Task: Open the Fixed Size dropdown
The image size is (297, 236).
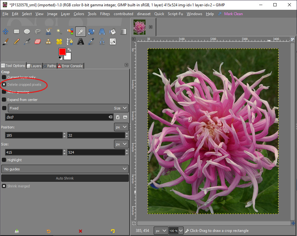Action: (x=68, y=108)
